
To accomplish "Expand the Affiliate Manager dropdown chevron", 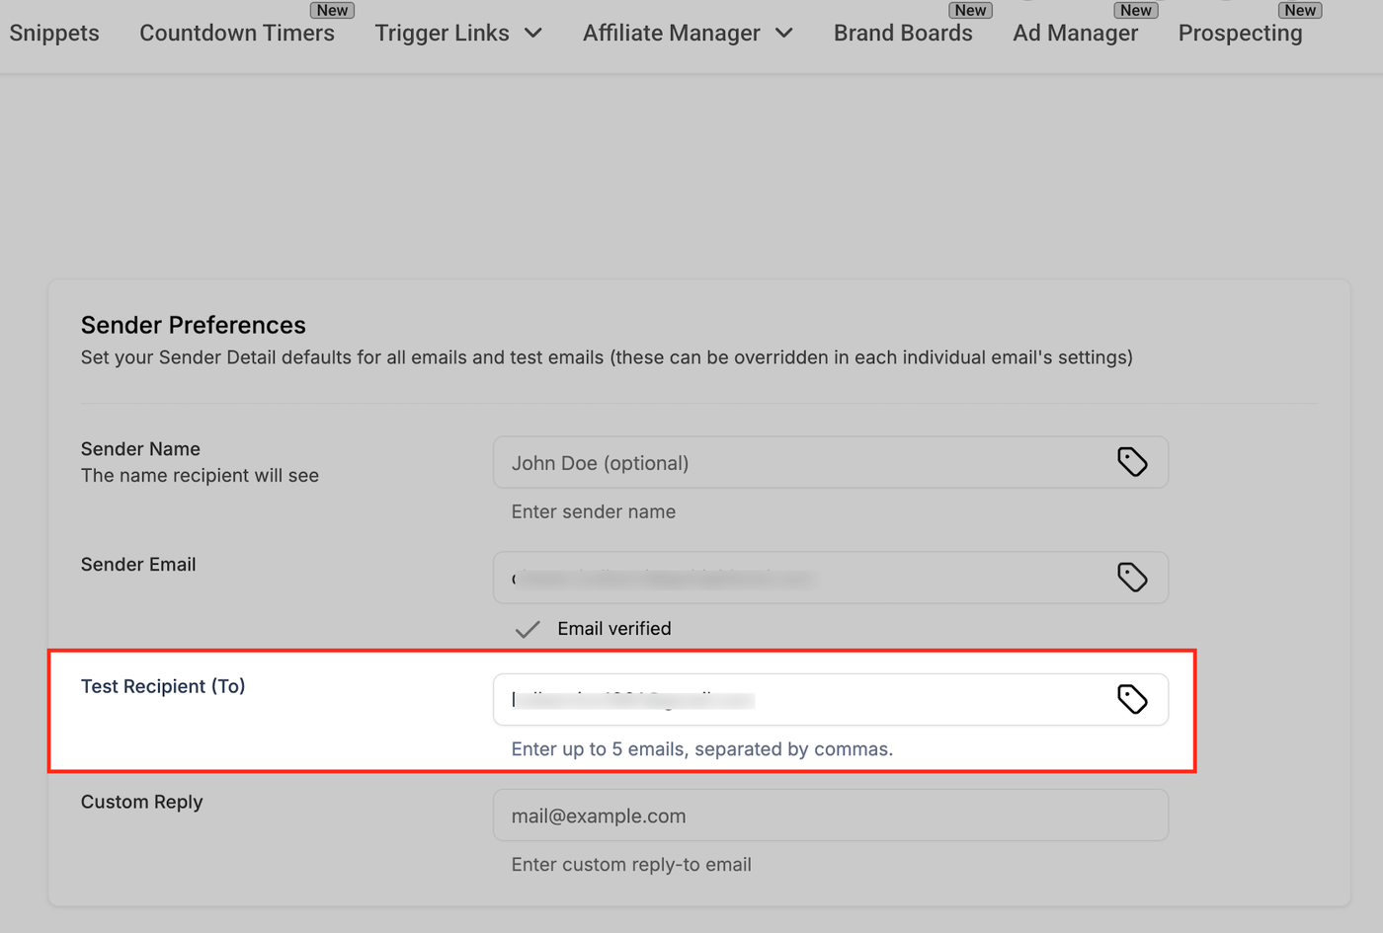I will tap(784, 34).
